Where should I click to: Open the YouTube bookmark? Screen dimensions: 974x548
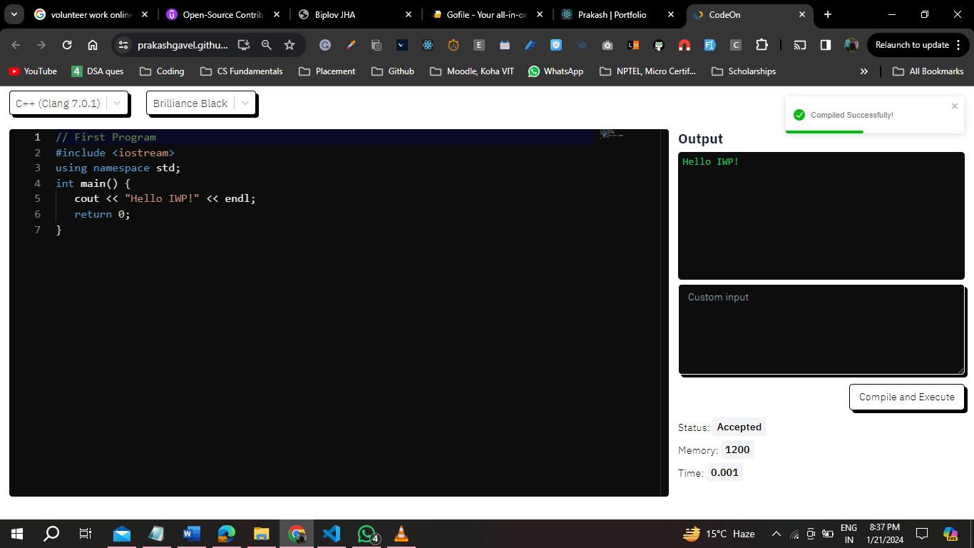click(x=33, y=71)
